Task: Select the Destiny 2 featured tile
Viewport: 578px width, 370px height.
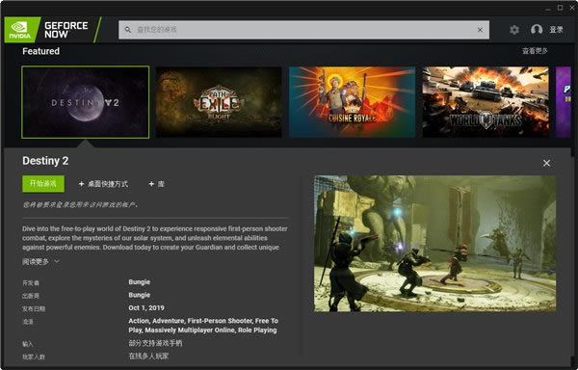Action: coord(86,102)
